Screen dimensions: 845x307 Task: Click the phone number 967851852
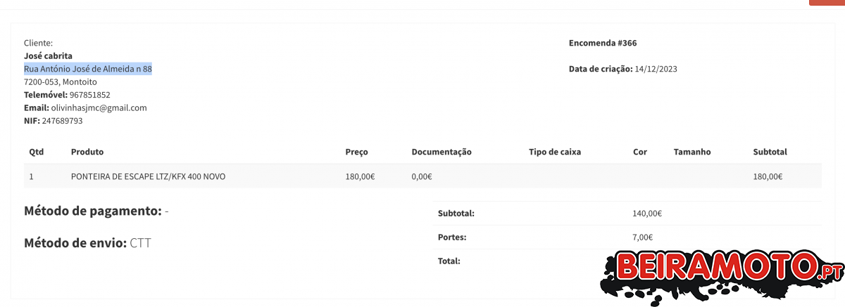click(89, 95)
